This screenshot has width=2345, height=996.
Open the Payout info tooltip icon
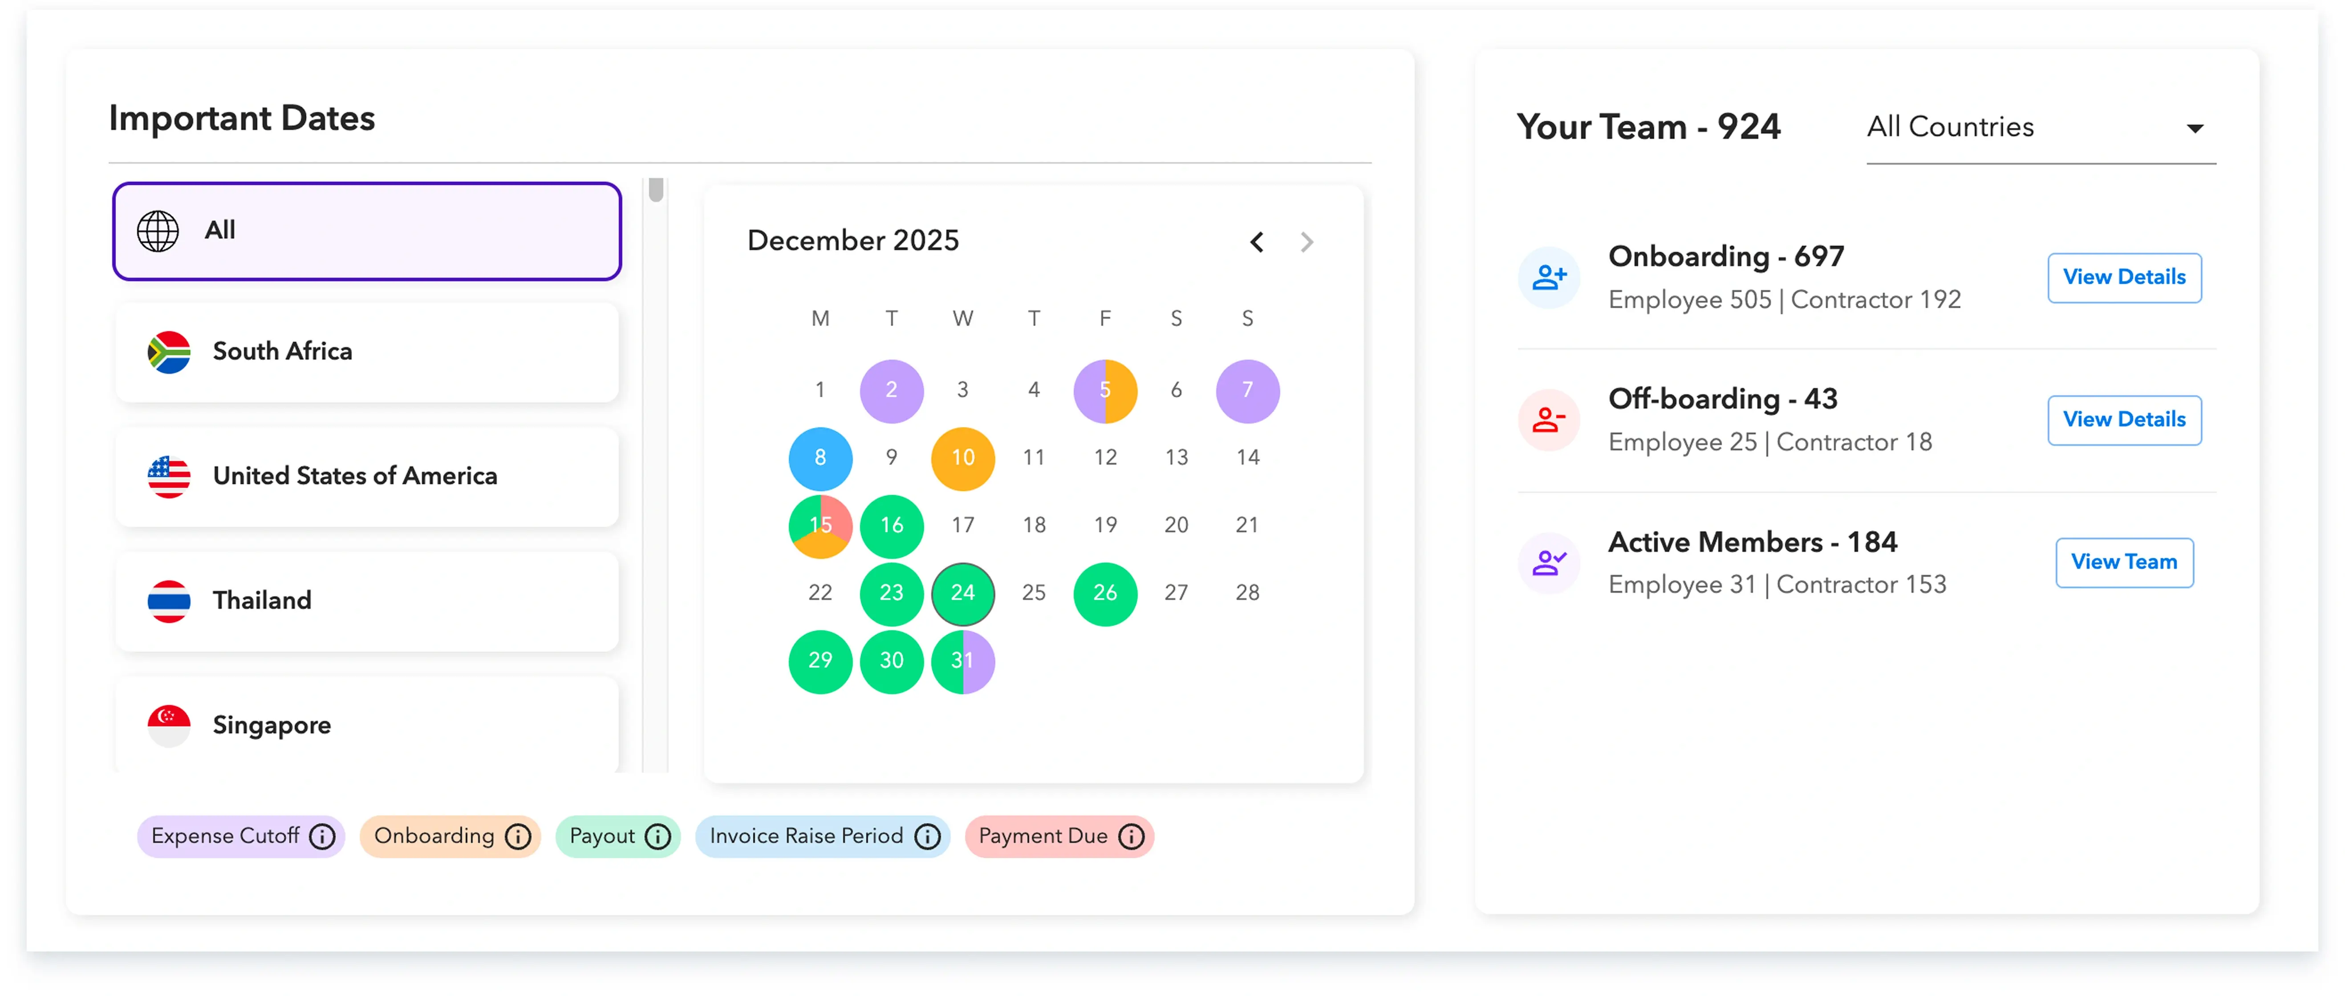pos(657,836)
